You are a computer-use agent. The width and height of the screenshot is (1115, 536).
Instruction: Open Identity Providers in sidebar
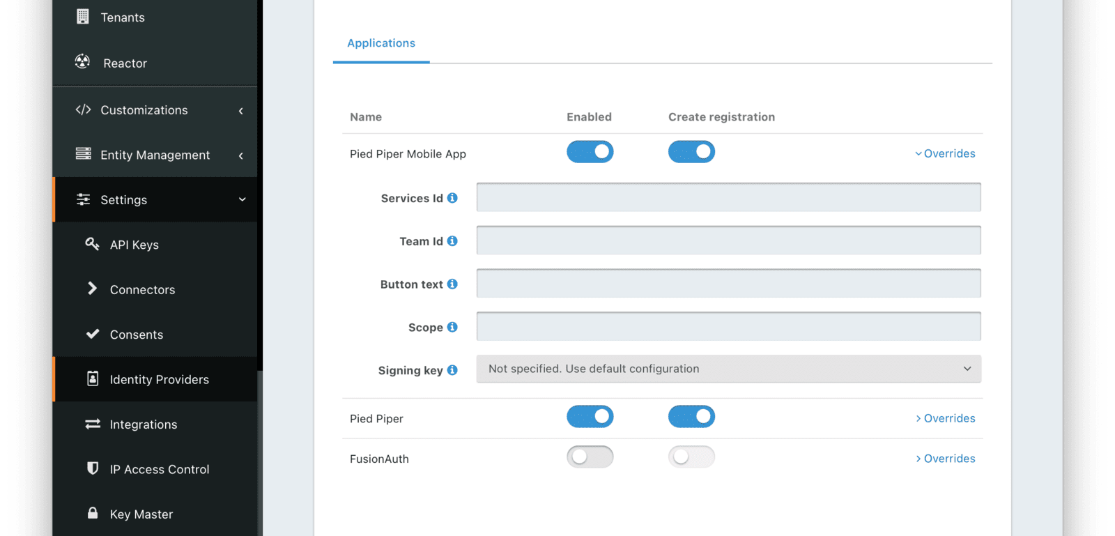click(x=159, y=380)
